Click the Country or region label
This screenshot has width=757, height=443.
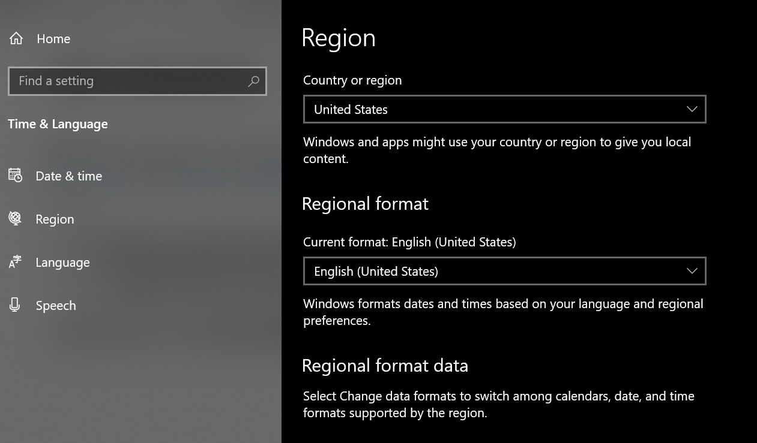pos(352,80)
